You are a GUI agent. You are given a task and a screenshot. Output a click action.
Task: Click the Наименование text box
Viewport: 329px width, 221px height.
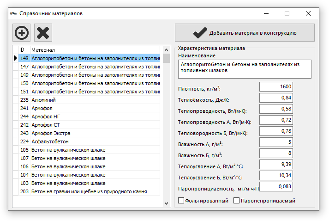point(245,69)
